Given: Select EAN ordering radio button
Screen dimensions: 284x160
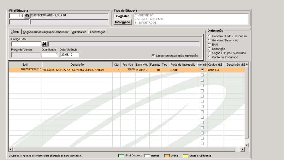Looking at the screenshot, I should click(x=210, y=44).
